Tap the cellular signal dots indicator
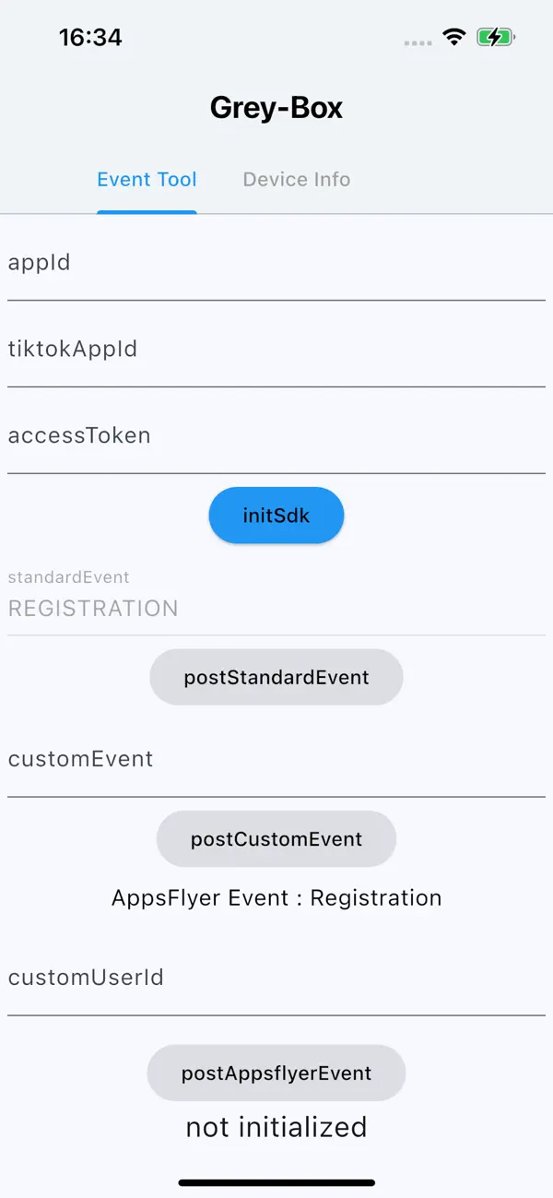 click(x=418, y=42)
